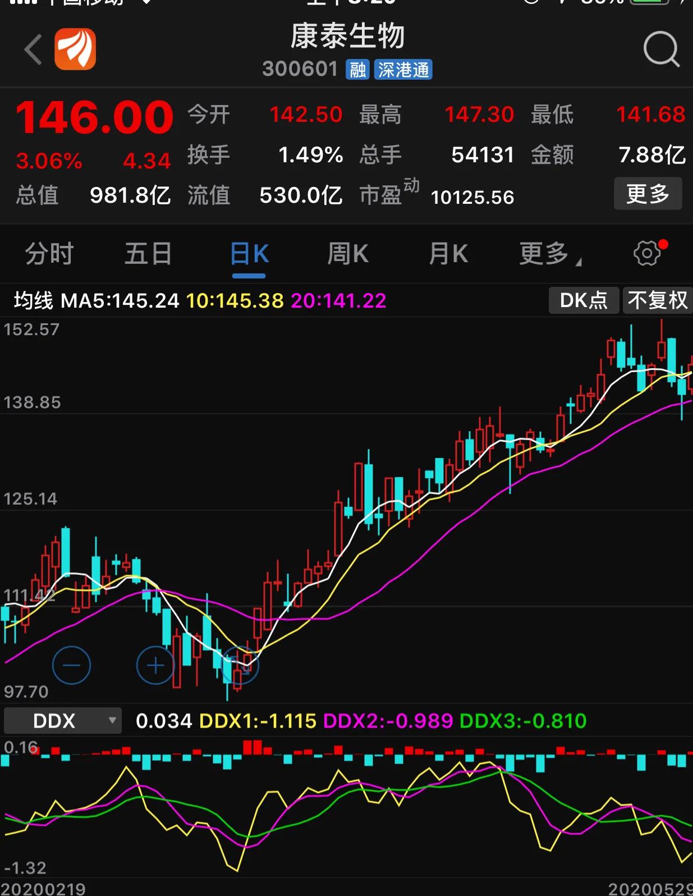Tap the DDX3:-0.810 value

[523, 721]
